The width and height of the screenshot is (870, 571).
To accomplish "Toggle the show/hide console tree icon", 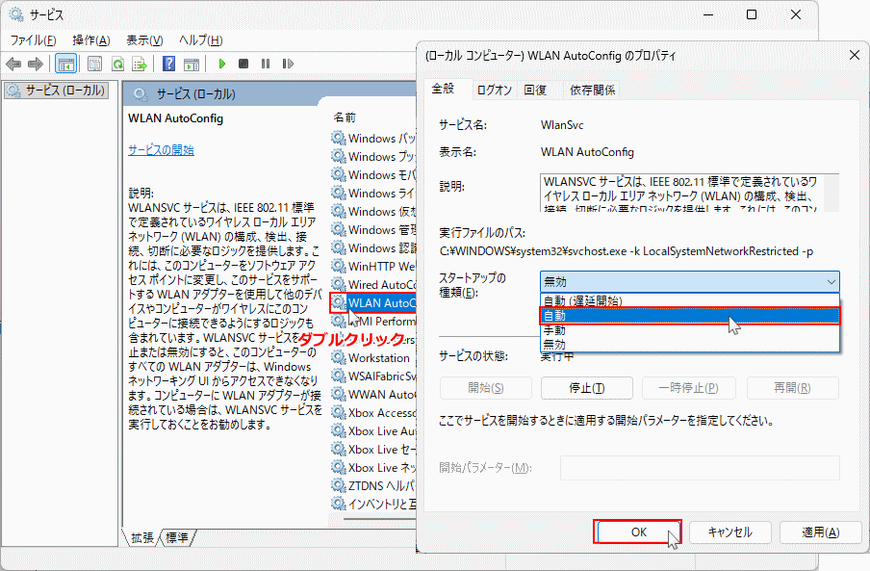I will click(x=66, y=64).
